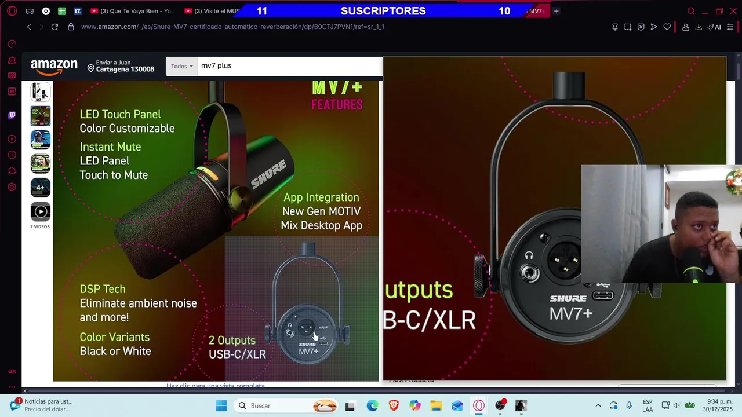Open the green pinned tab
Image resolution: width=742 pixels, height=417 pixels.
pos(61,11)
